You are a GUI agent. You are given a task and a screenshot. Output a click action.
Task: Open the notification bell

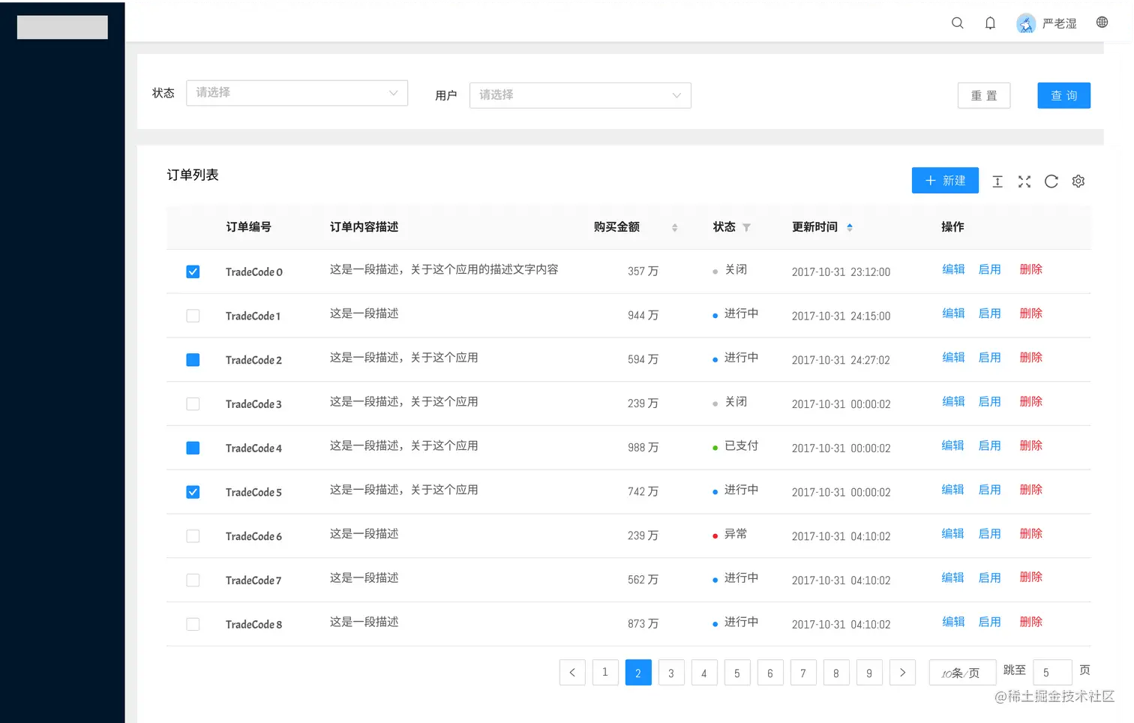click(x=990, y=23)
